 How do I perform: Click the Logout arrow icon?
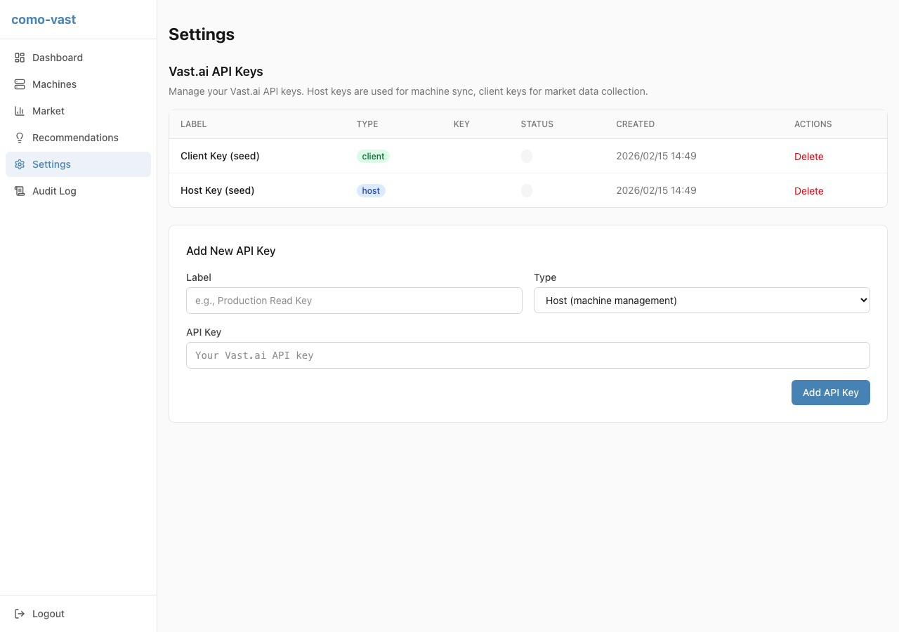click(x=20, y=614)
